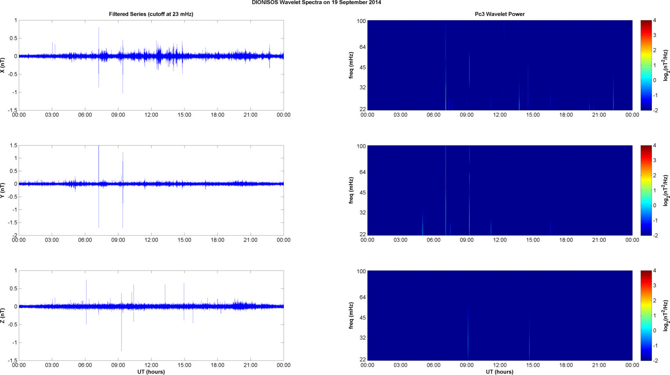Click the -1.5 tick on the X (nT) axis
670x375 pixels.
[12, 111]
